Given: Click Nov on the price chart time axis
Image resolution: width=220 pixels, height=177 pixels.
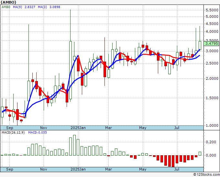Looking at the screenshot, I should point(44,128).
